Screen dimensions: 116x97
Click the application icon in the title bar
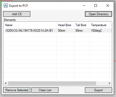(x=6, y=6)
